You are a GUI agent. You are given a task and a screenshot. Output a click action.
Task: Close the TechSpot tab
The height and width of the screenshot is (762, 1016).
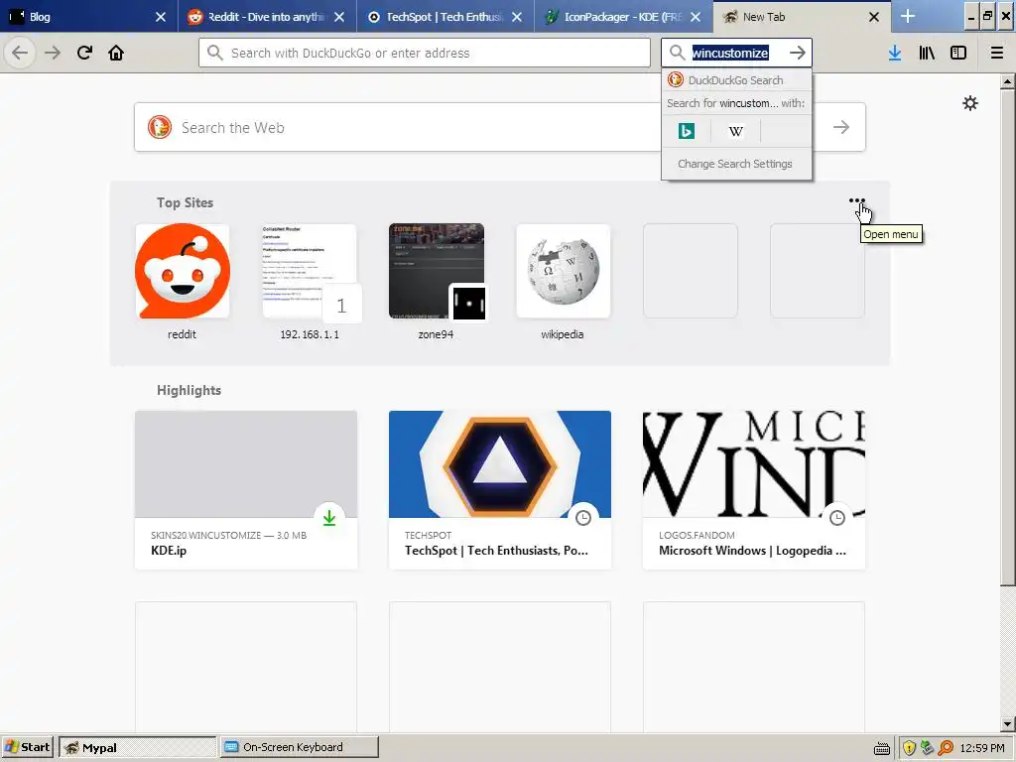click(516, 17)
